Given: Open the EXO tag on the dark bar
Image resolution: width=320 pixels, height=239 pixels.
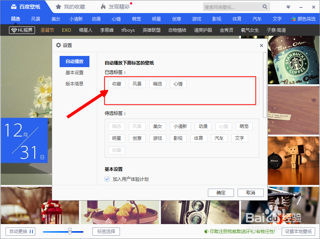Looking at the screenshot, I should [x=66, y=30].
